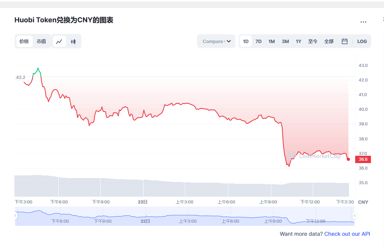Click the 下午2:30 x-axis time label

(x=345, y=202)
